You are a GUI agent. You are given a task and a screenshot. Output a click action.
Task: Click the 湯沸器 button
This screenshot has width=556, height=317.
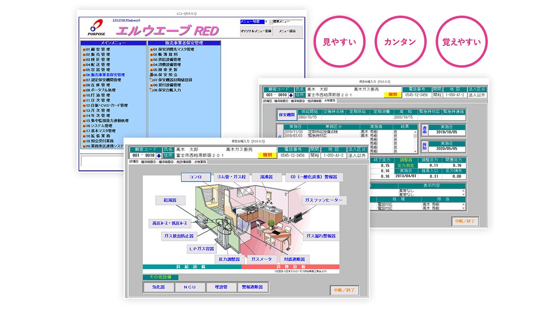coord(266,177)
